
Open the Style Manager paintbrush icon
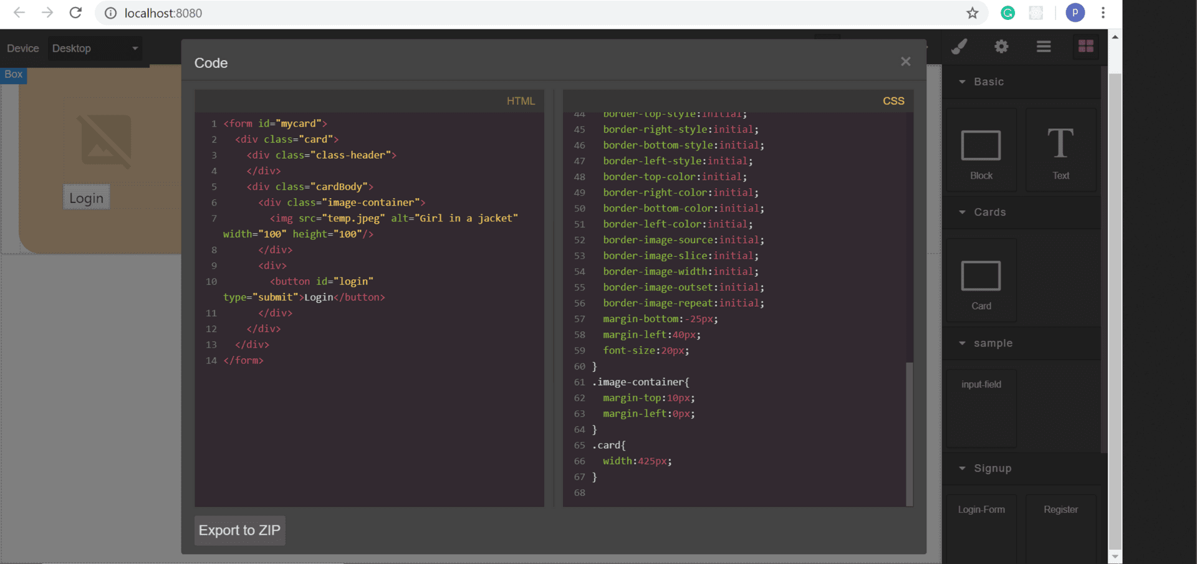959,47
